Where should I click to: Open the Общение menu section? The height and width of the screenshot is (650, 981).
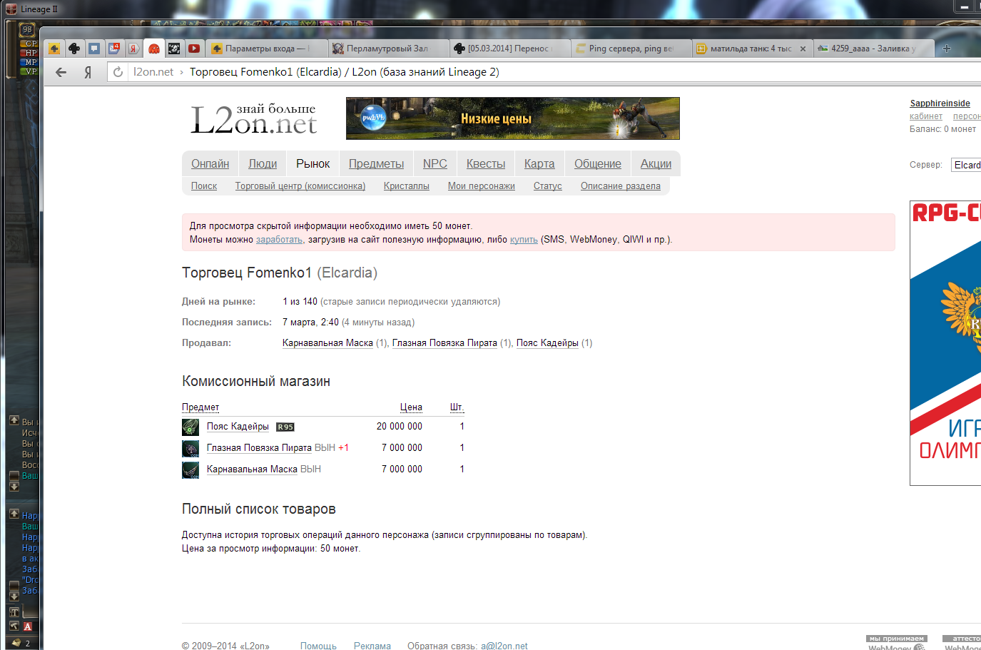(x=598, y=163)
